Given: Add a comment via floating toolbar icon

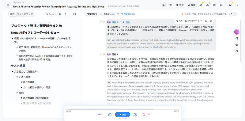Looking at the screenshot, I should pos(206,21).
